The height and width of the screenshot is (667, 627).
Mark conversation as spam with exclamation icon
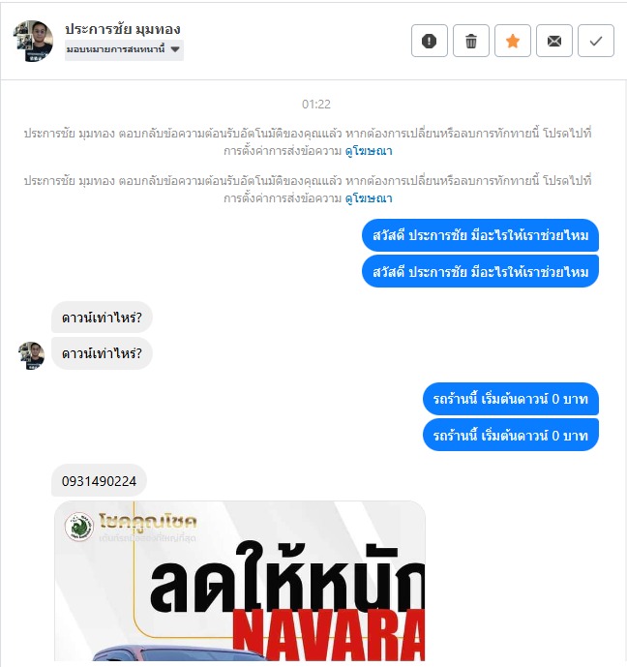(x=430, y=41)
